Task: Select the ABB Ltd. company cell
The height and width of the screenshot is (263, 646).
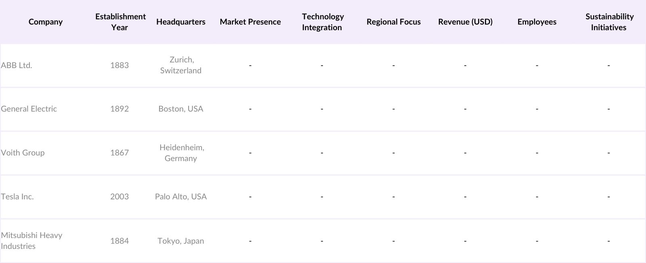Action: click(x=17, y=65)
